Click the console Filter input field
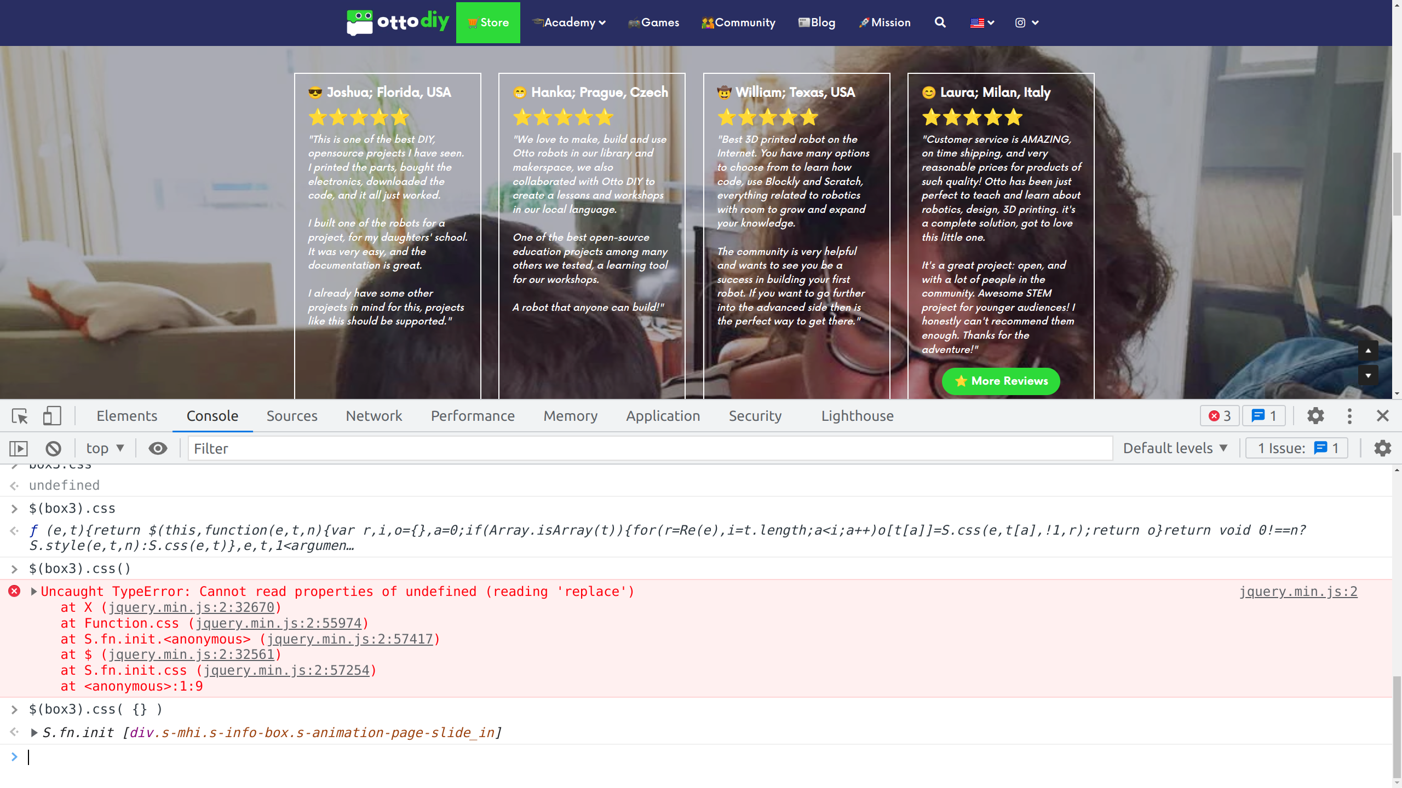1402x788 pixels. [650, 449]
